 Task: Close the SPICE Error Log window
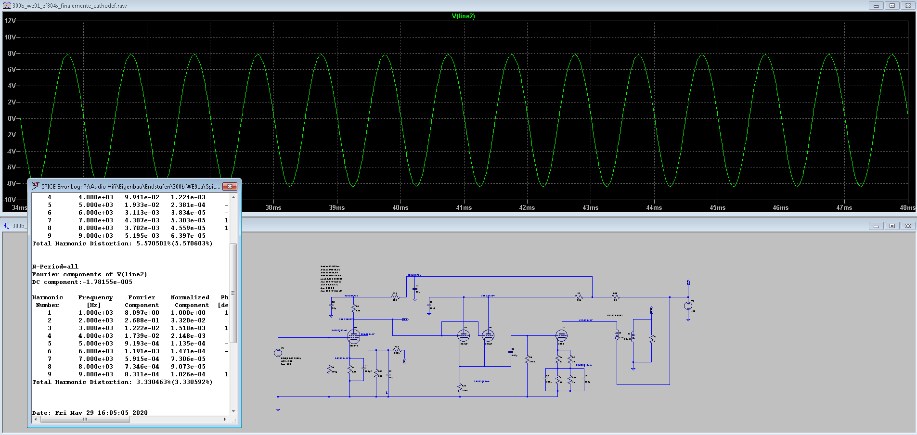230,186
